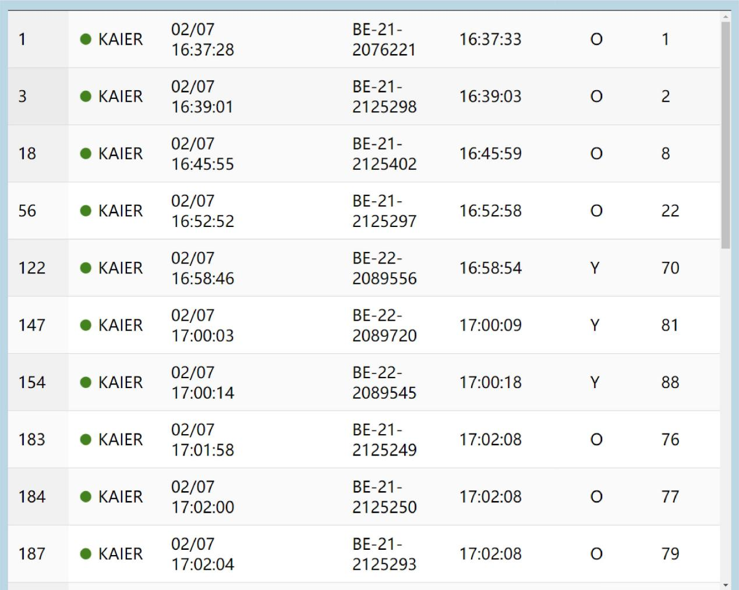Click the time 17:00:09 cell
The width and height of the screenshot is (739, 590).
click(x=490, y=325)
